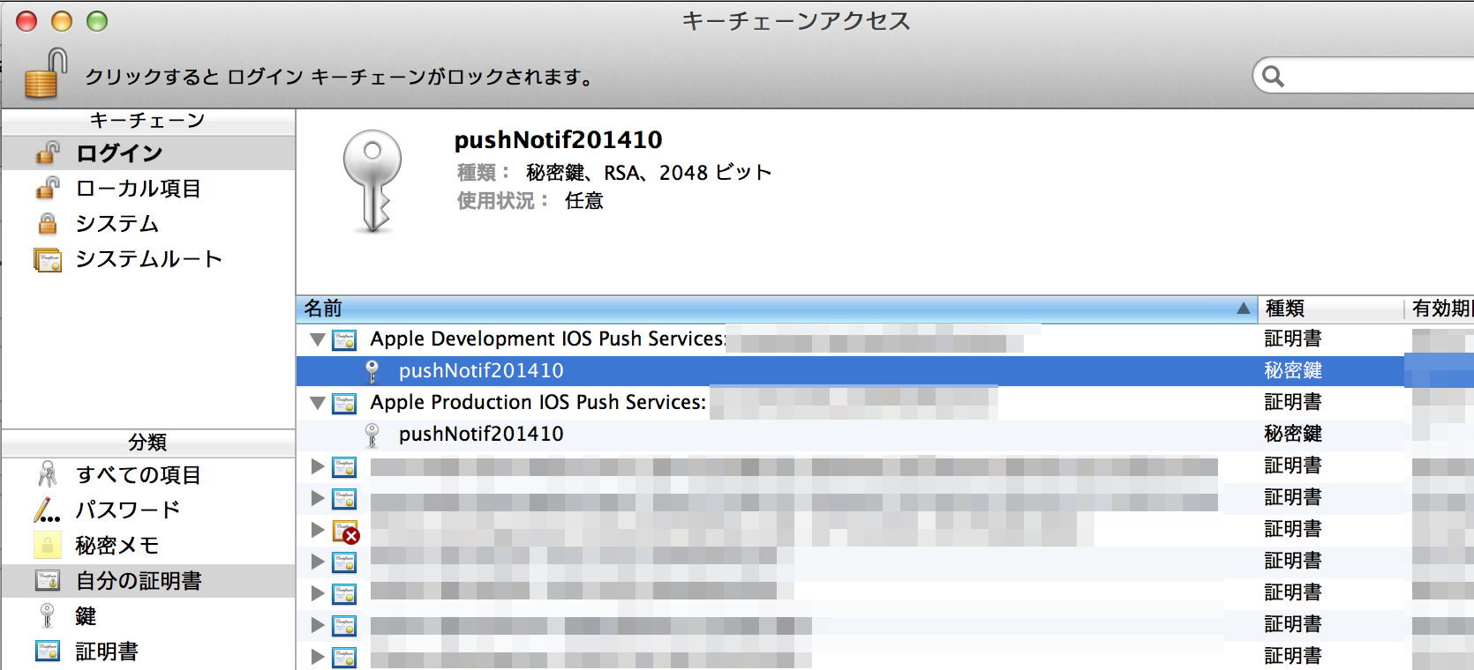Select pushNotif201410 key under Production certificate
The height and width of the screenshot is (670, 1474).
point(885,435)
